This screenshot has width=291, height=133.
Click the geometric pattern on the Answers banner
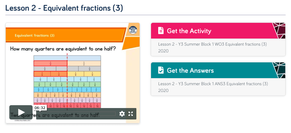coord(279,70)
